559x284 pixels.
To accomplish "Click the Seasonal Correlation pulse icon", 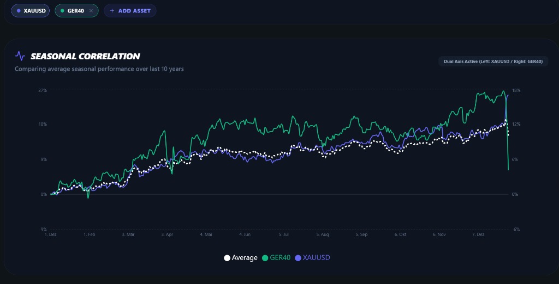I will [x=20, y=56].
